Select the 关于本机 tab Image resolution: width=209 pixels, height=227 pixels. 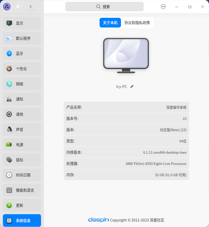click(x=110, y=23)
